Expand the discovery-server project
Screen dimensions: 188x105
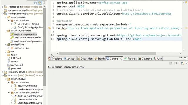coord(3,72)
